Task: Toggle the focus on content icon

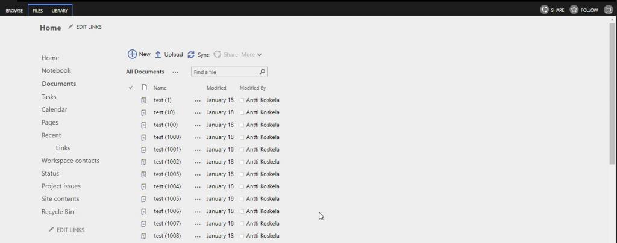Action: 608,10
